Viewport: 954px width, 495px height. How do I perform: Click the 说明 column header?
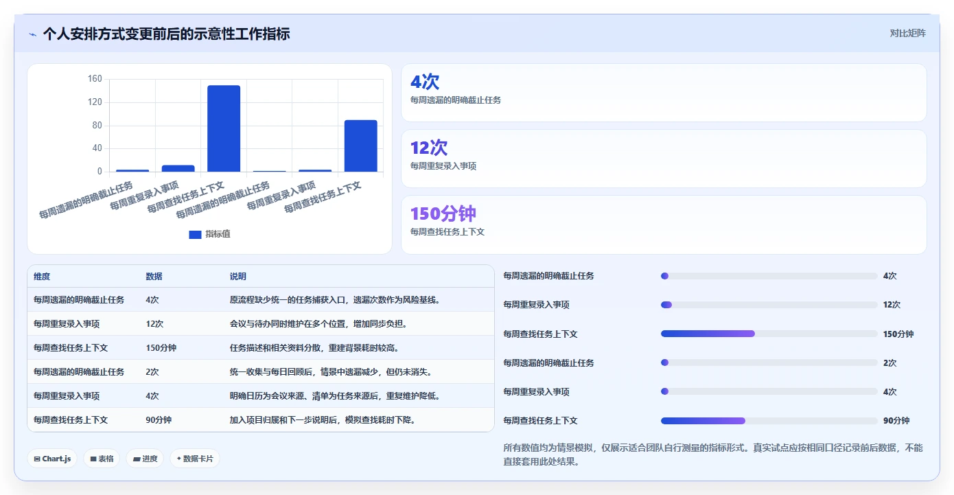(x=237, y=277)
